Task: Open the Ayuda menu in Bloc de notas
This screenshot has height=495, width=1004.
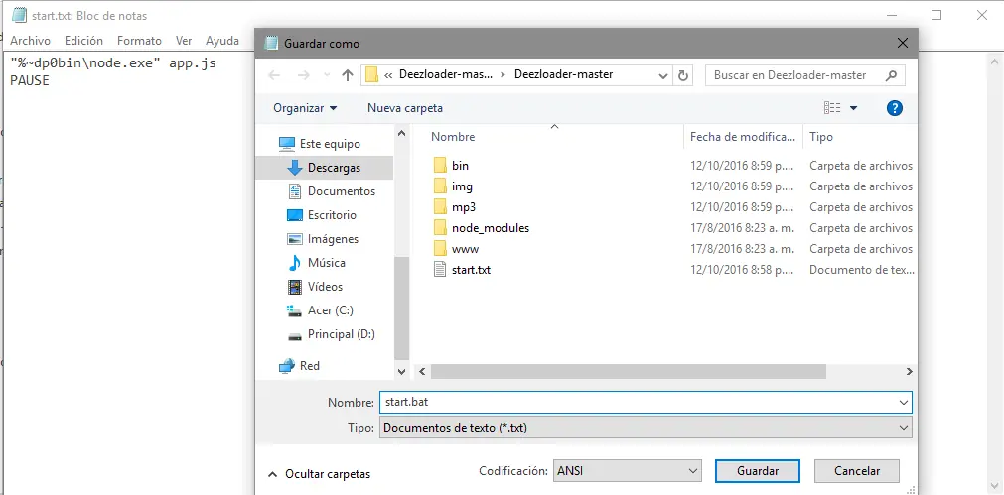Action: pos(222,41)
